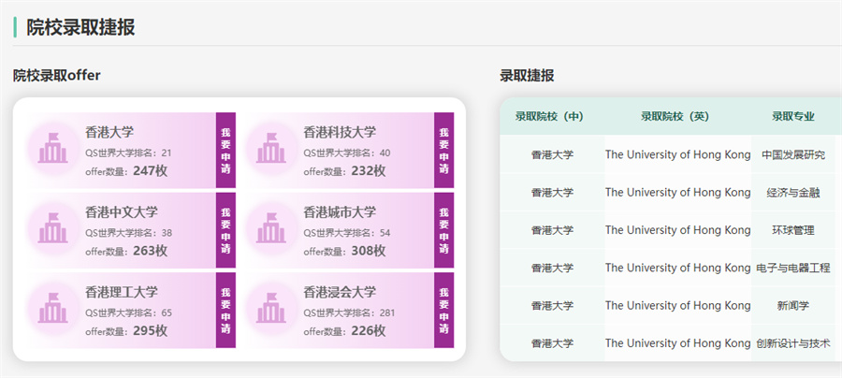Image resolution: width=842 pixels, height=378 pixels.
Task: Click The University of Hong Kong beside 中国发展研究
Action: pos(677,154)
